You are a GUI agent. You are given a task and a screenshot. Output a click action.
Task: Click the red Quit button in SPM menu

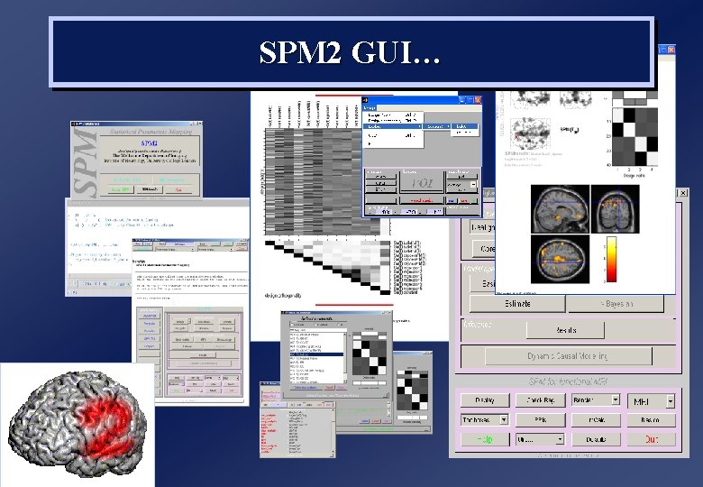(651, 439)
